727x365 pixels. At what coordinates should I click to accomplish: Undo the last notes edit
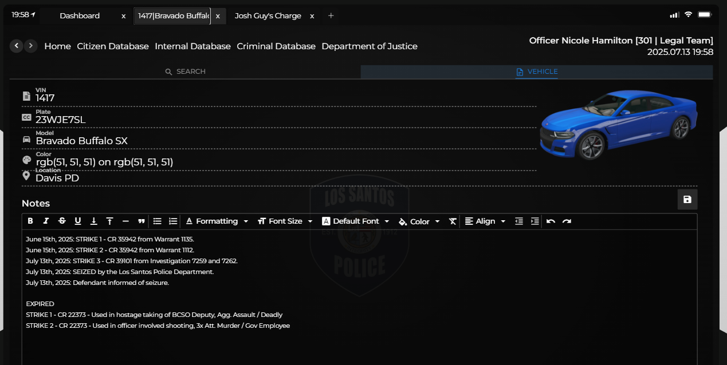[x=551, y=221]
